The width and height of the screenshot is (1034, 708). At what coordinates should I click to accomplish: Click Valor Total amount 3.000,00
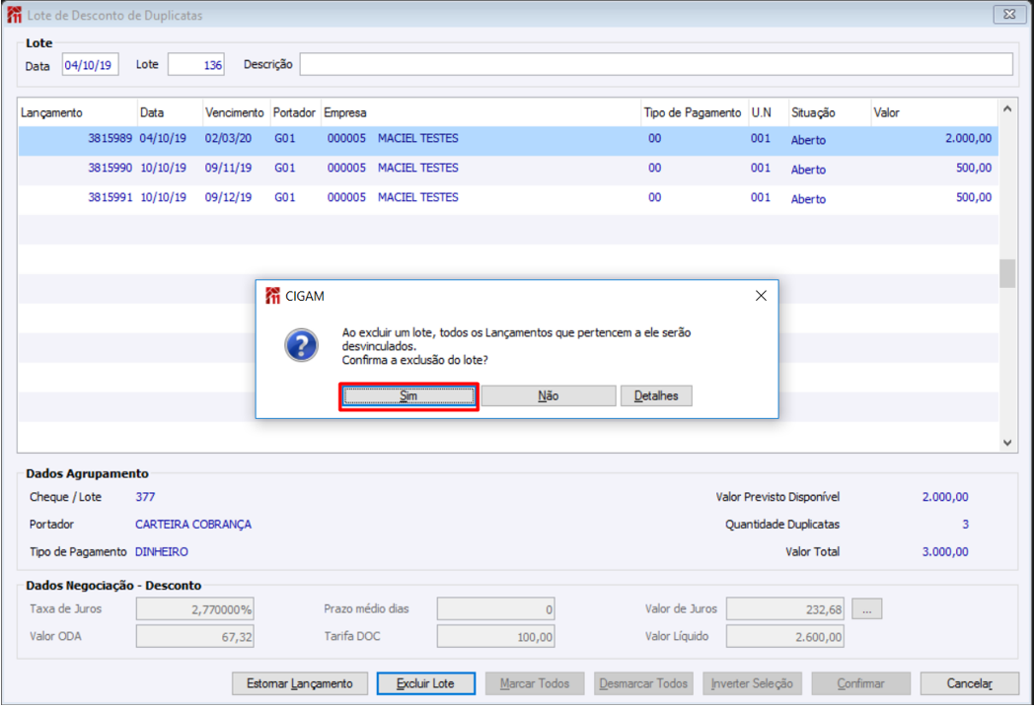pyautogui.click(x=945, y=552)
